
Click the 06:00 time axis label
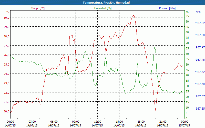[54, 122]
